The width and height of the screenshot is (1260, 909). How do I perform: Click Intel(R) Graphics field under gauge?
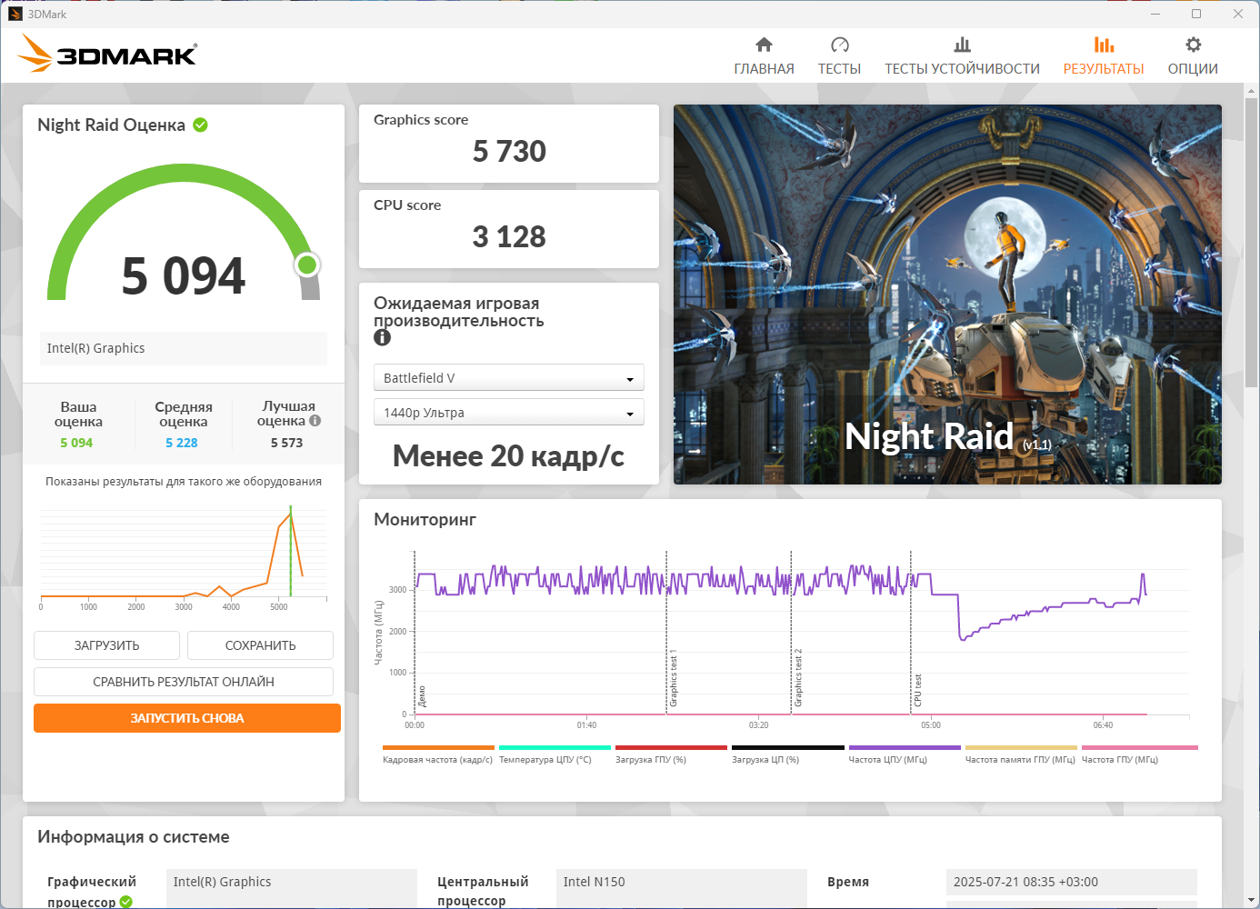tap(184, 348)
